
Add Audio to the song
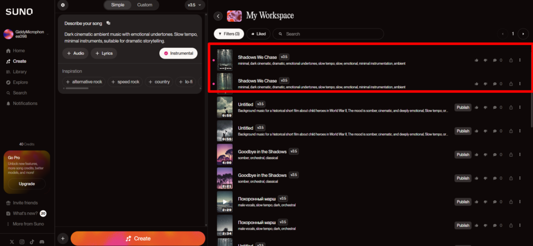[x=75, y=53]
